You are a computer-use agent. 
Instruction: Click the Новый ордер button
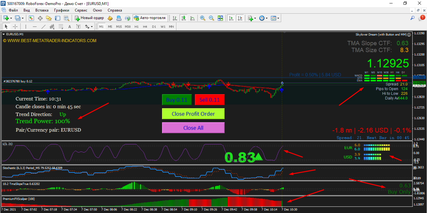(x=89, y=18)
